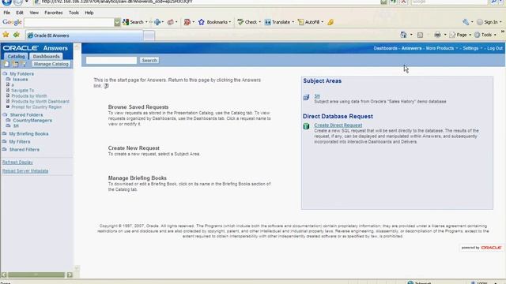Open Products by Month Dashboard request
This screenshot has height=284, width=506.
click(x=40, y=102)
